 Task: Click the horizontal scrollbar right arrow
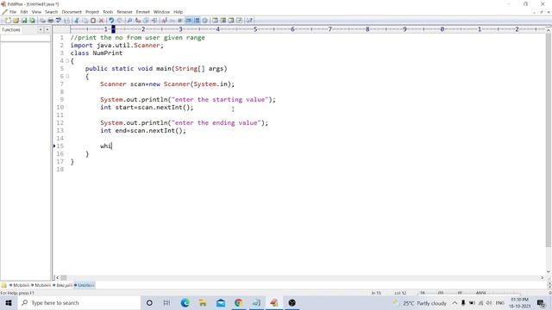(x=543, y=277)
